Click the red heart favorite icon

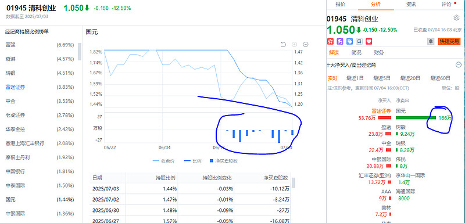click(369, 41)
